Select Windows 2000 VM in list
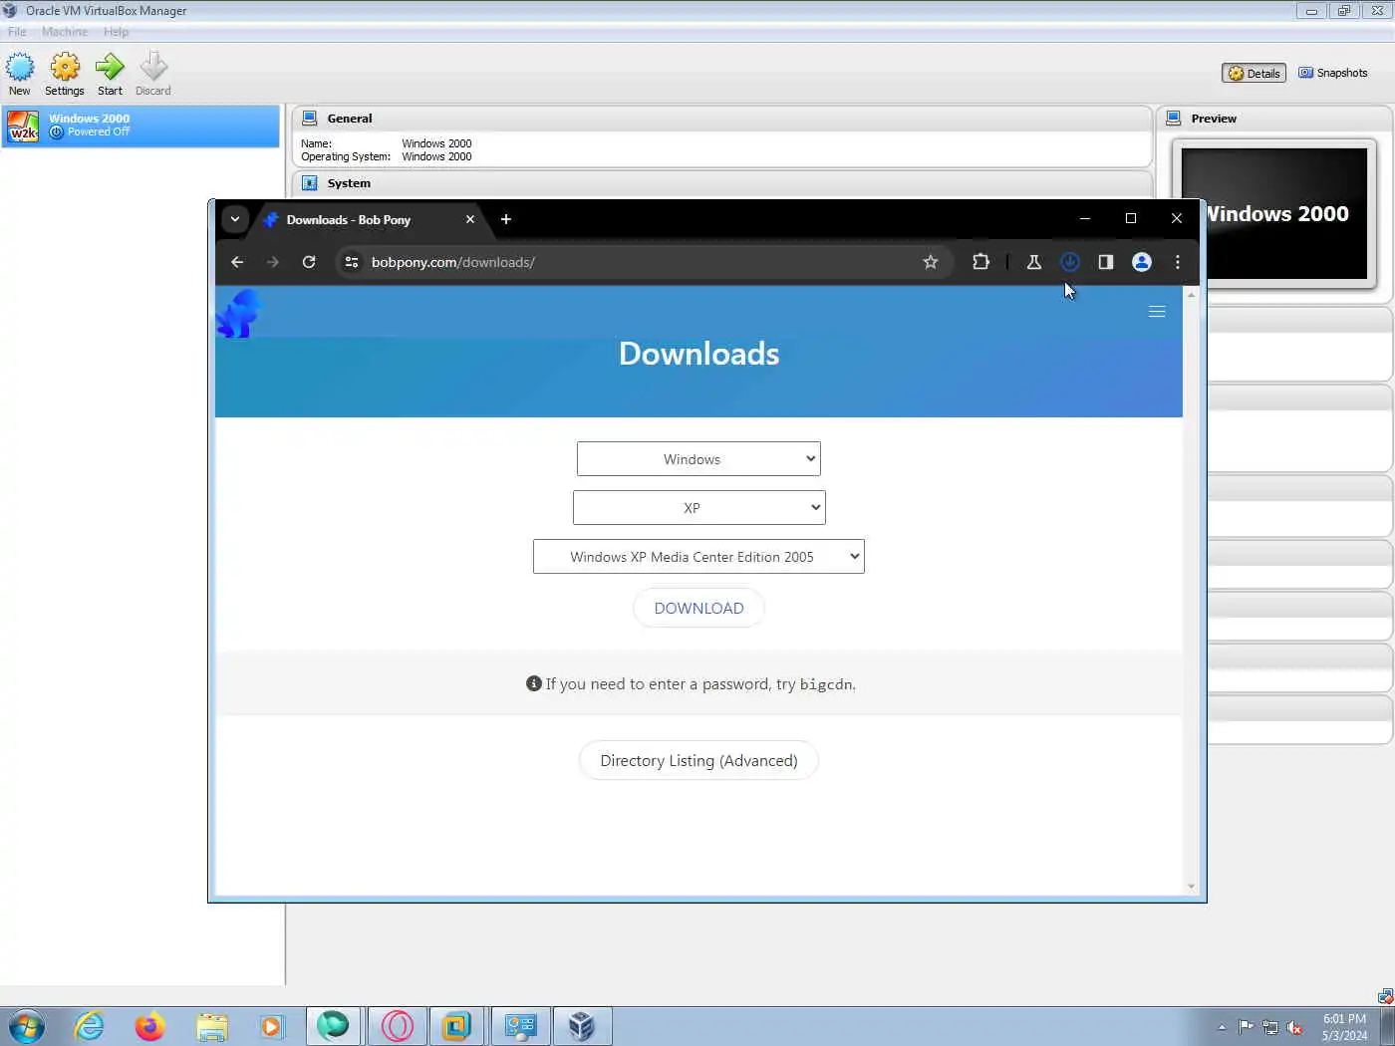 pos(140,126)
